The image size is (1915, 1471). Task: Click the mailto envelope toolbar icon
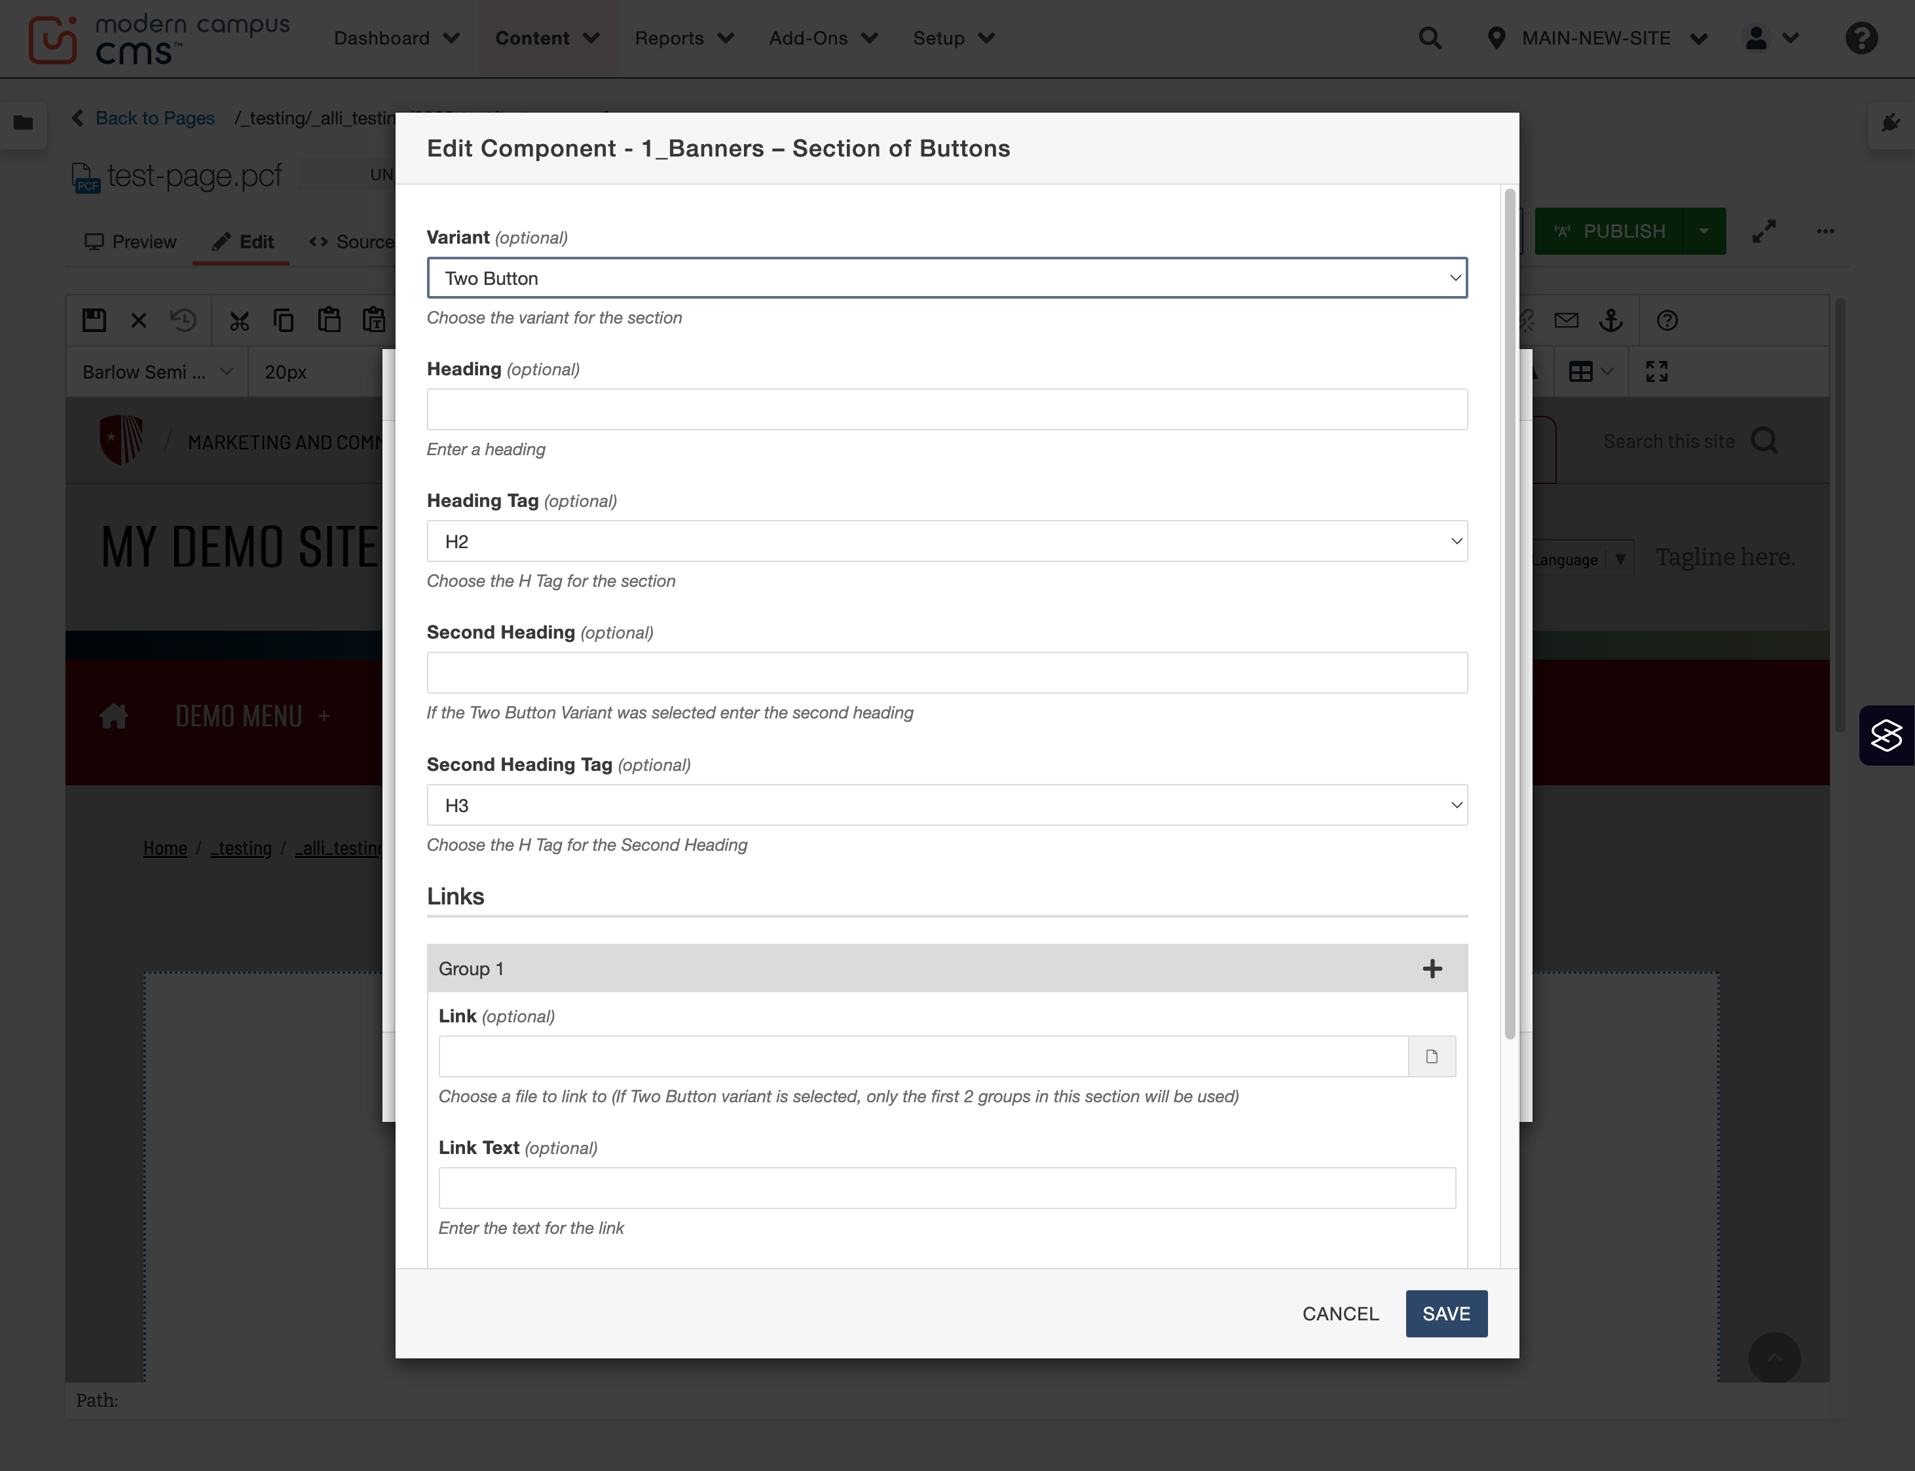pos(1566,320)
